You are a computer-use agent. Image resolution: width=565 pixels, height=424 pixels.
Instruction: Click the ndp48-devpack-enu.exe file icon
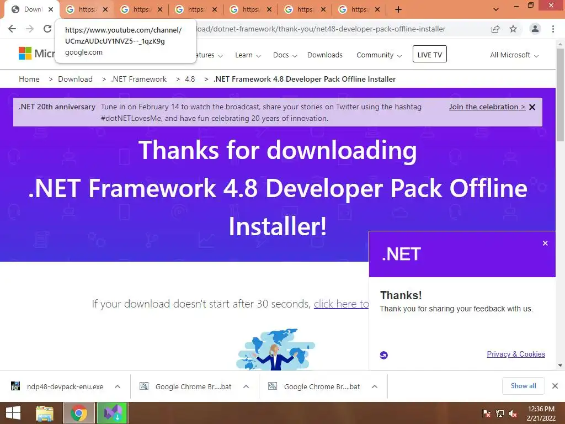click(15, 386)
